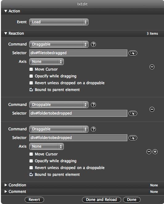Click the Revert button
Viewport: 164px width, 204px height.
pos(34,200)
